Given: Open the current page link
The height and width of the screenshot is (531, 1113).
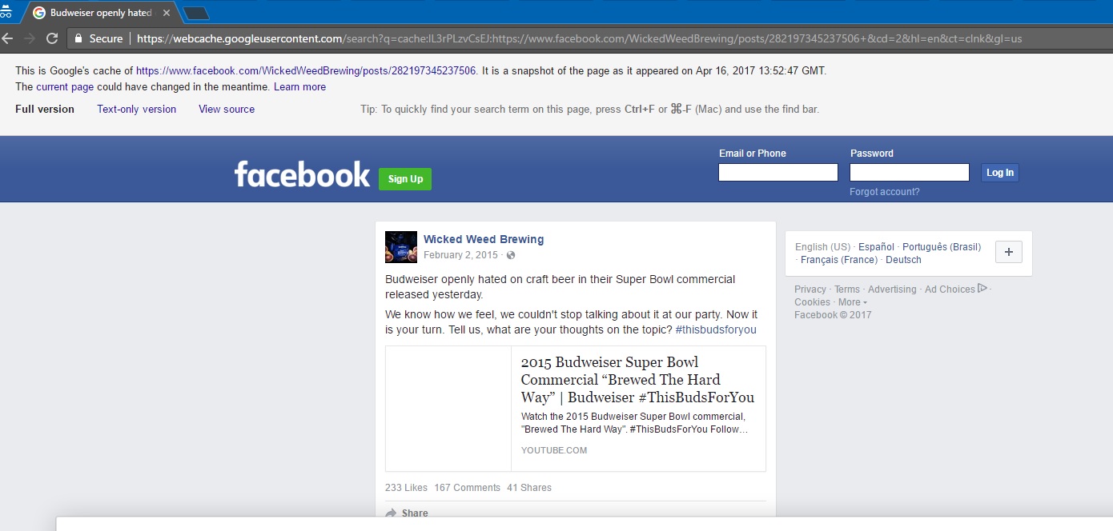Looking at the screenshot, I should point(65,86).
